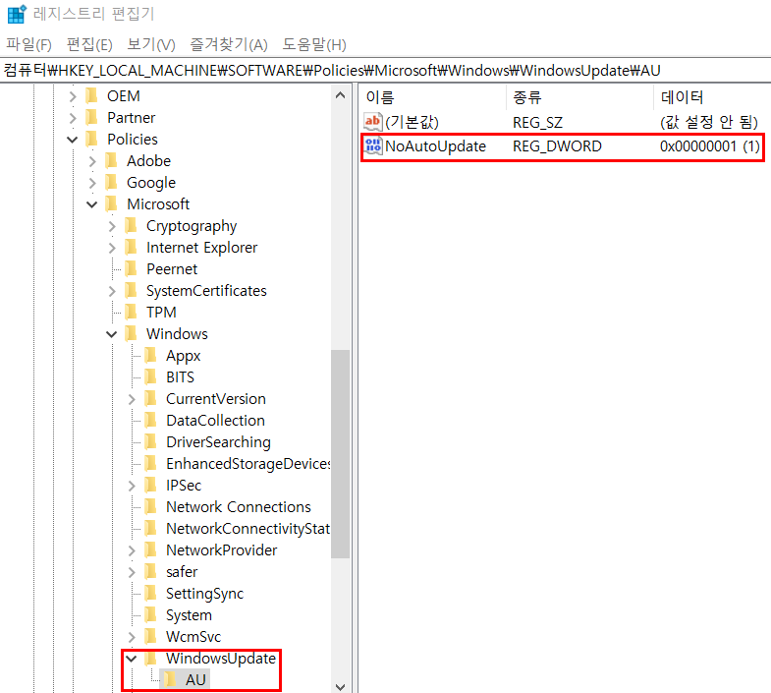Click the Cryptography folder icon

click(x=132, y=226)
